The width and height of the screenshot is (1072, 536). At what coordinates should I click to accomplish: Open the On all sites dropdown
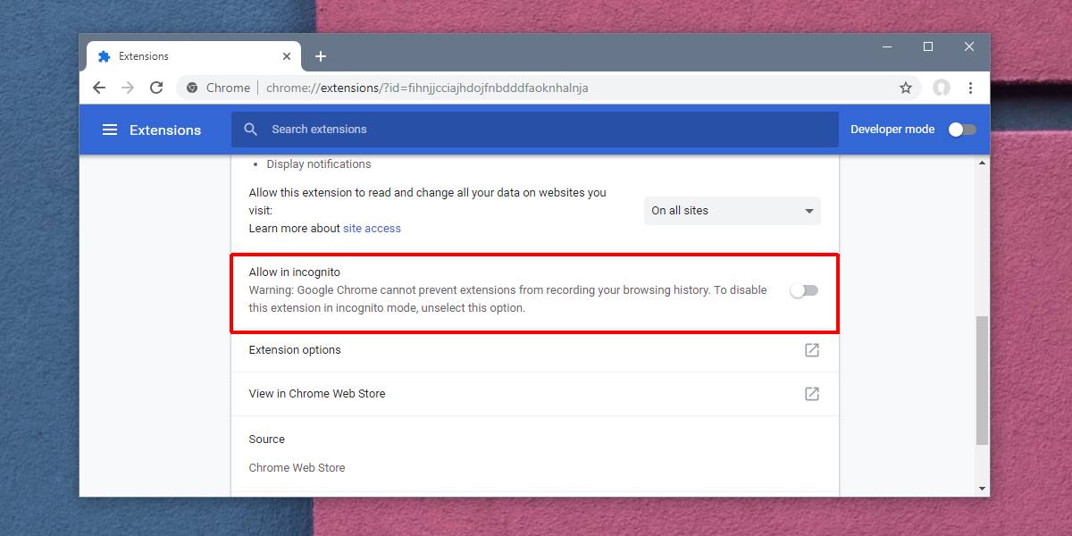pyautogui.click(x=732, y=211)
